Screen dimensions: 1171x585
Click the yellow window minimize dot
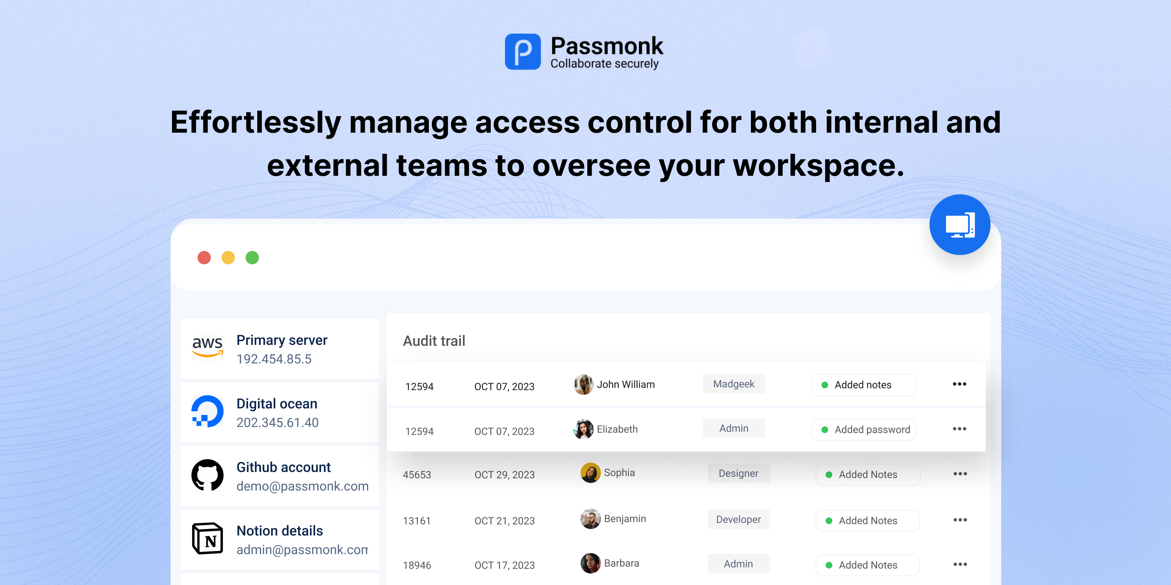[228, 258]
